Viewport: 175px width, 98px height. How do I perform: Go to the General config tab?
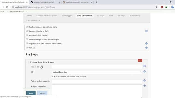tap(29, 16)
